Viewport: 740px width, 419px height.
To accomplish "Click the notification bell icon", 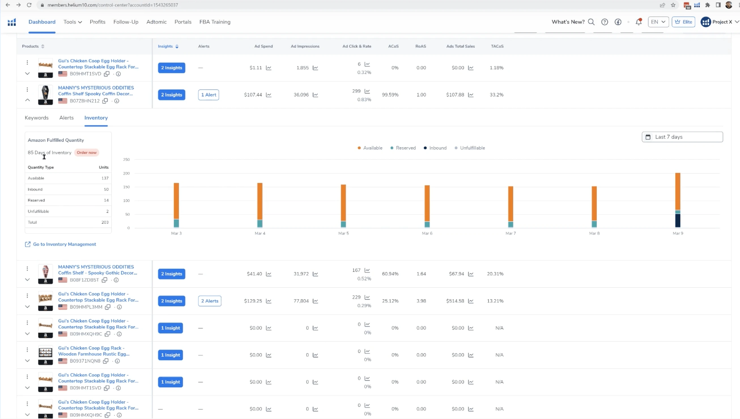I will coord(639,22).
